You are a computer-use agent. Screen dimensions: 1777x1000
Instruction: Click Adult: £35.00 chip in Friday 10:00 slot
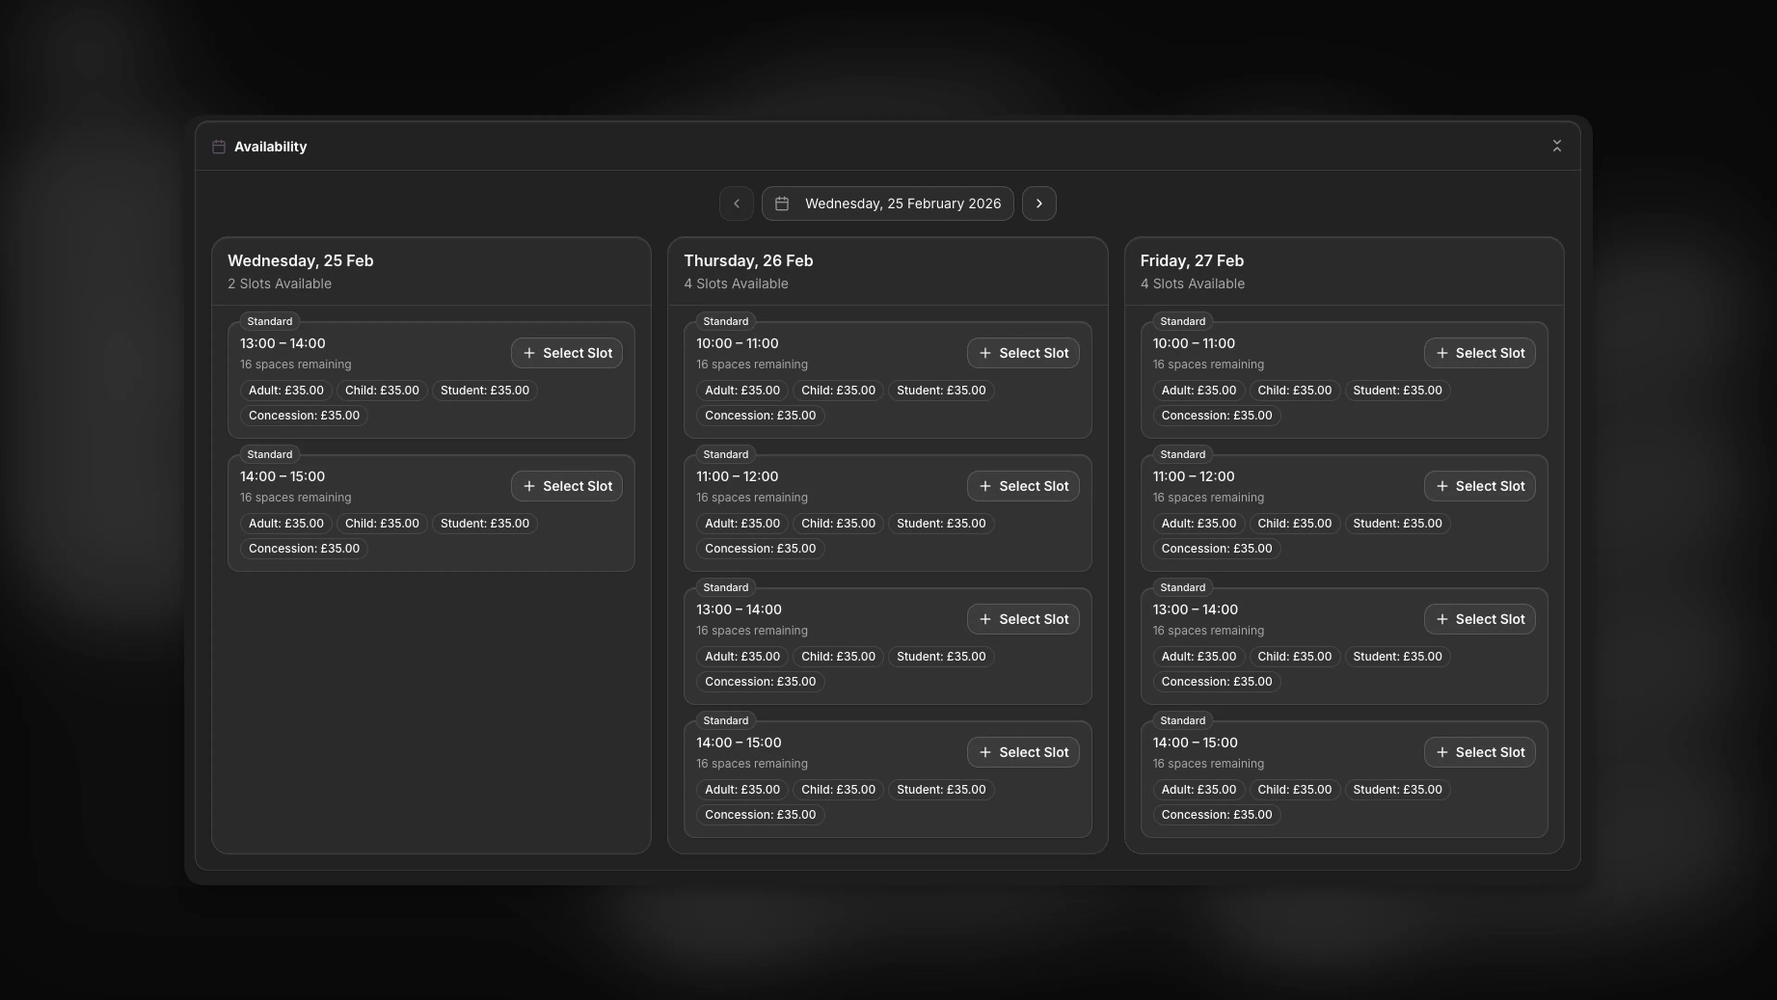1199,391
